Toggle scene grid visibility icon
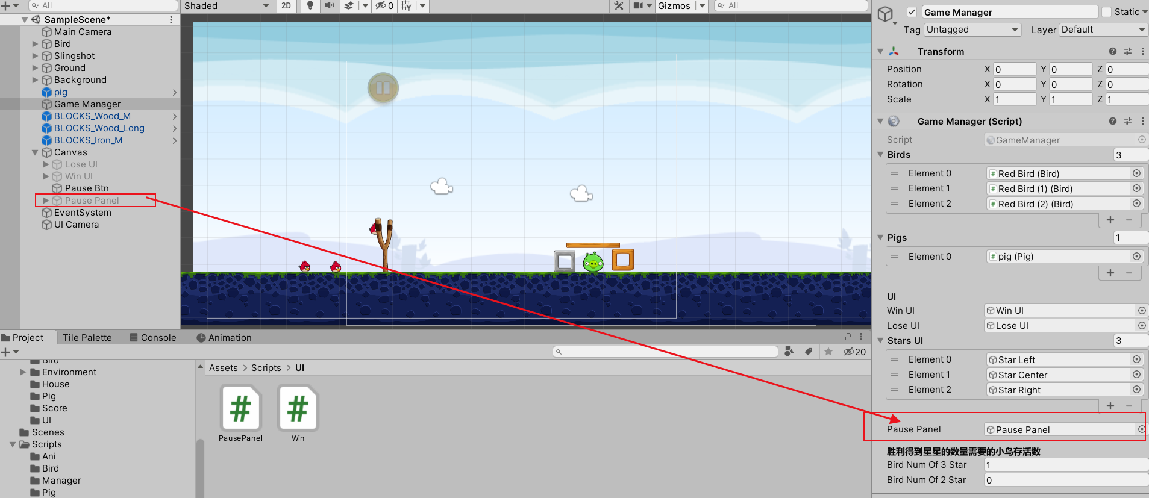1149x498 pixels. click(407, 5)
